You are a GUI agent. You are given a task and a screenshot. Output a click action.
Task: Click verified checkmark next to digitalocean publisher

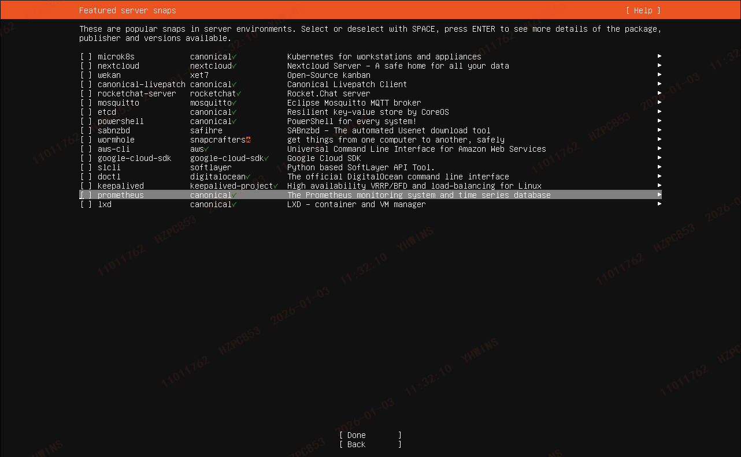point(248,177)
